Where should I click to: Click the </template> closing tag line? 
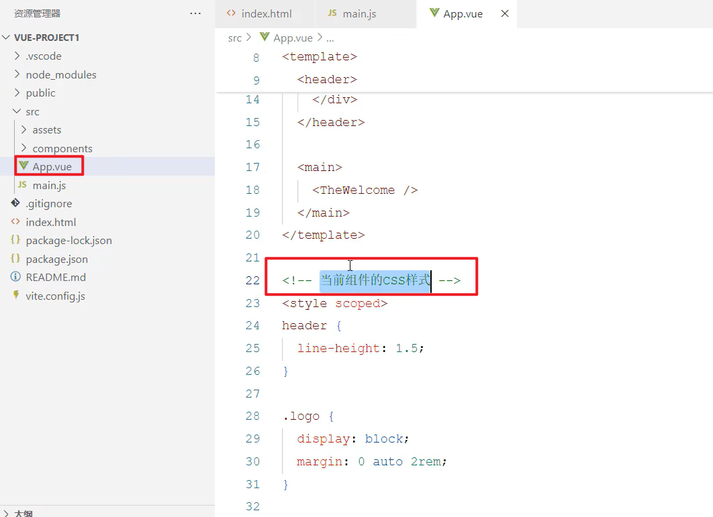point(324,235)
